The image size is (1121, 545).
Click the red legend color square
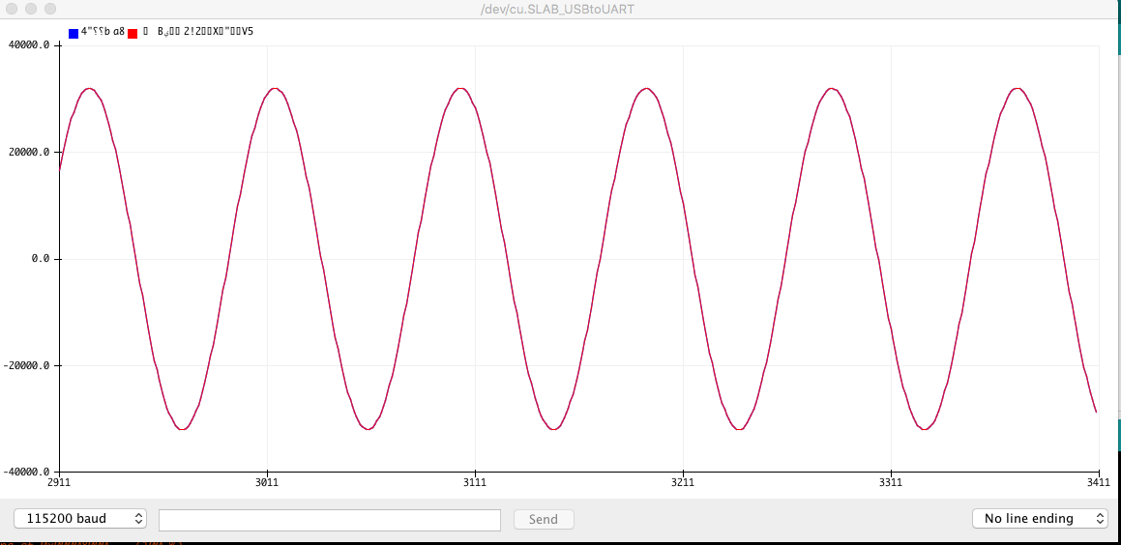[133, 33]
